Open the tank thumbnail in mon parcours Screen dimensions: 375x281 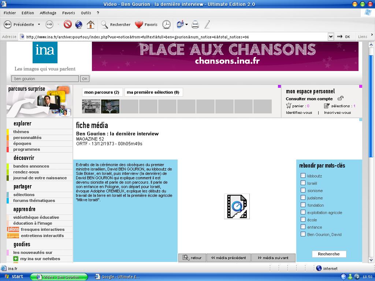91,106
